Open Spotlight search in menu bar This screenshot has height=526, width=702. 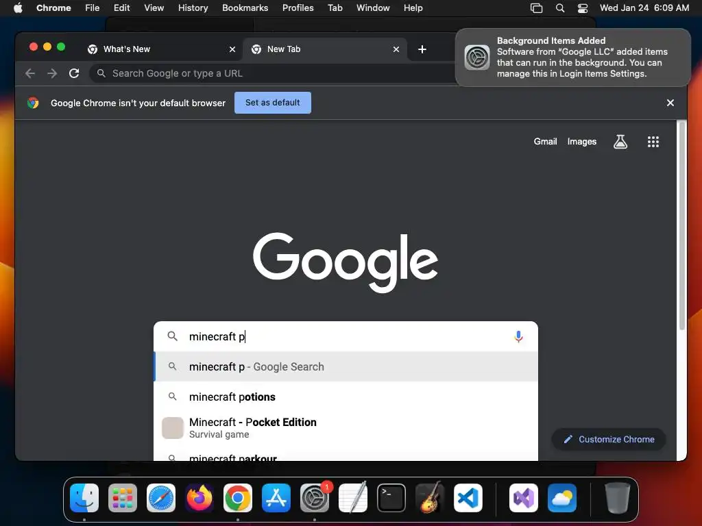tap(559, 8)
